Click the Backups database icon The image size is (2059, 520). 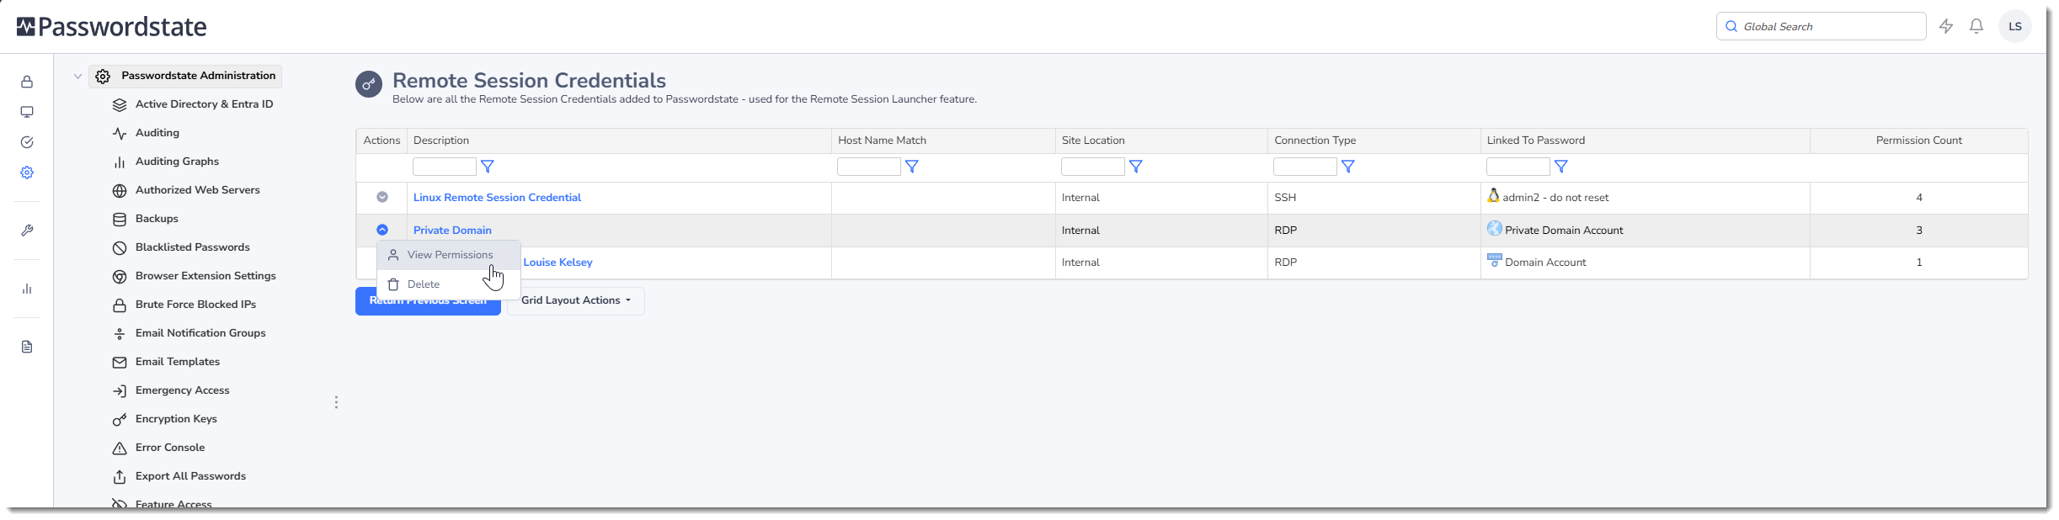(x=120, y=220)
